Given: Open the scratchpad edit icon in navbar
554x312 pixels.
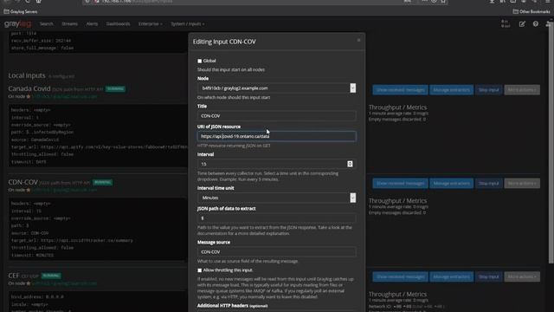Looking at the screenshot, I should [x=522, y=24].
